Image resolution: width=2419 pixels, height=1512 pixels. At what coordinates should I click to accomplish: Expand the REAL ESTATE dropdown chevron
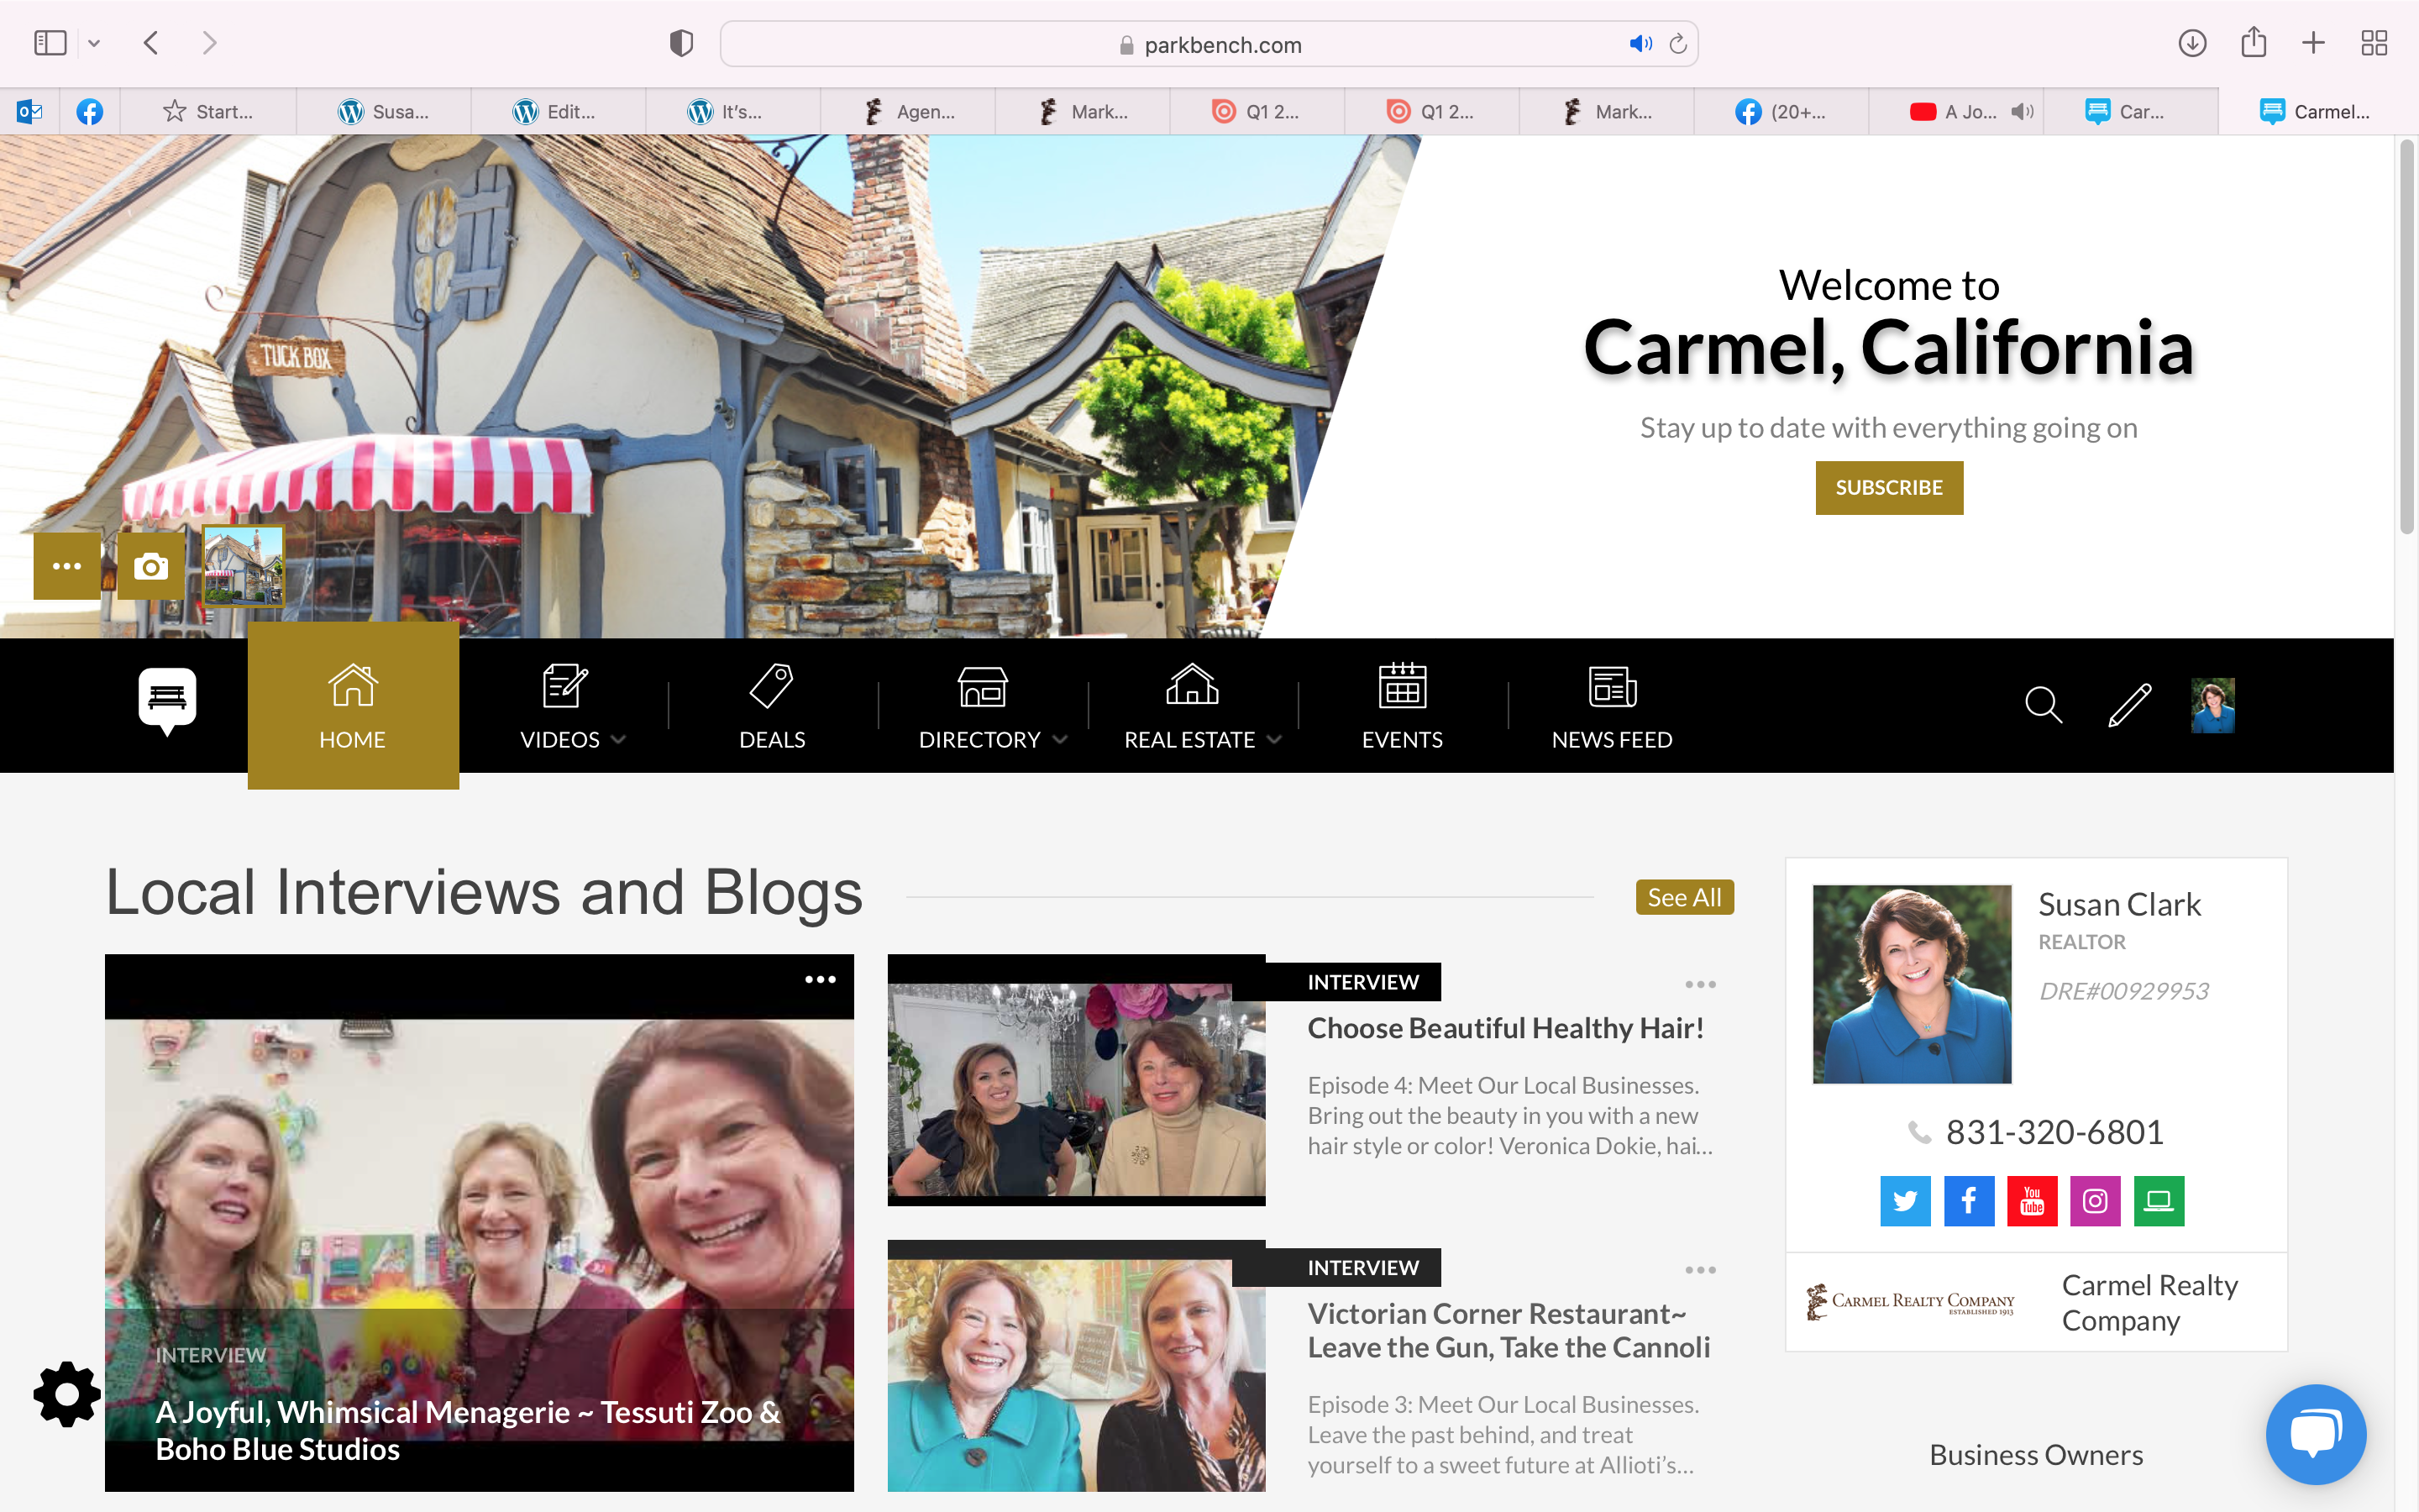(x=1273, y=739)
